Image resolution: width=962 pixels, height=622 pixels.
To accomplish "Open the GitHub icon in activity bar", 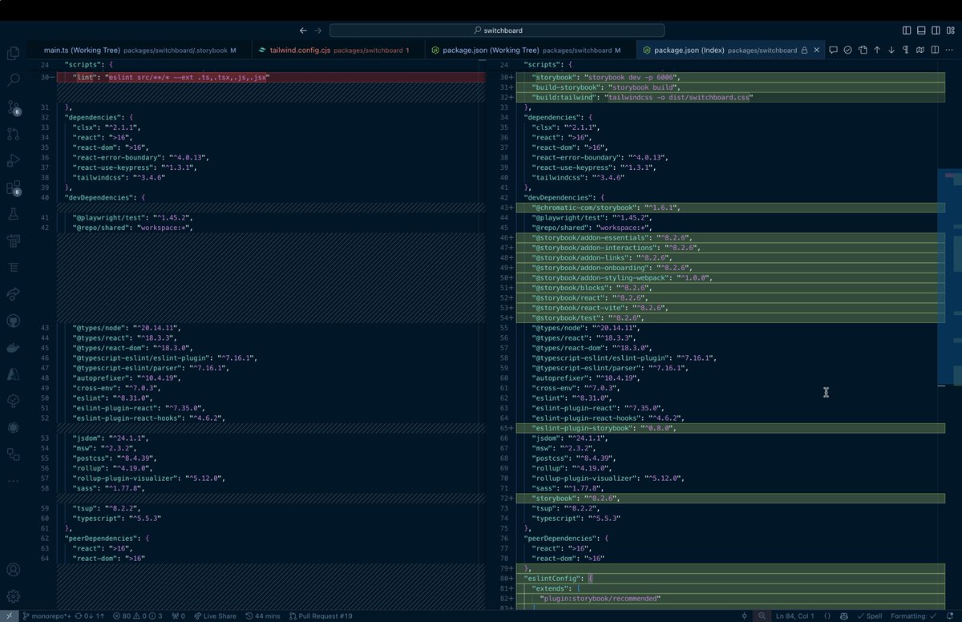I will 13,321.
